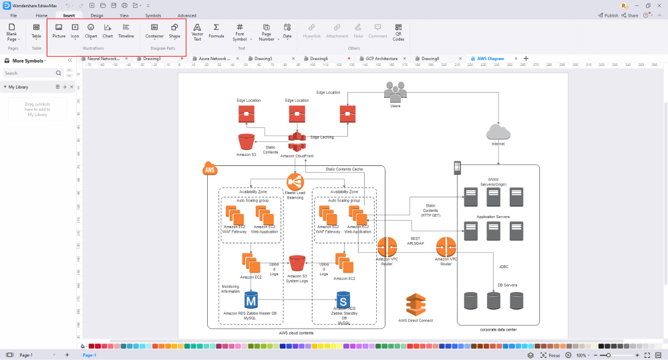This screenshot has height=360, width=668.
Task: Open the fill color bucket dropdown
Action: (x=83, y=347)
